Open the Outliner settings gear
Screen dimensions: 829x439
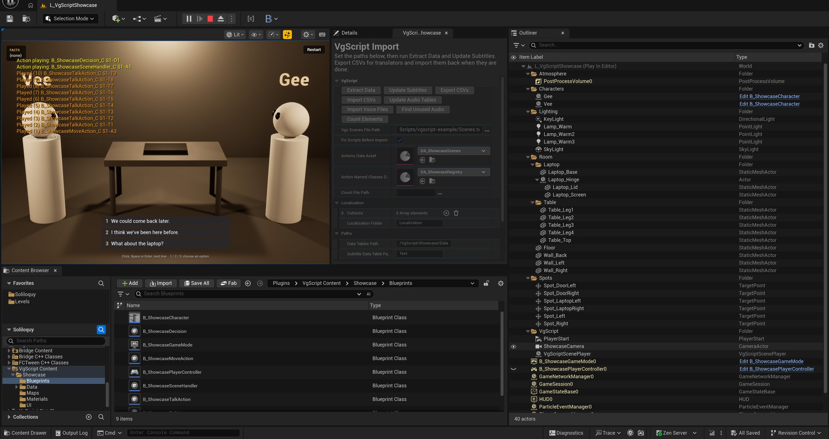pos(821,45)
